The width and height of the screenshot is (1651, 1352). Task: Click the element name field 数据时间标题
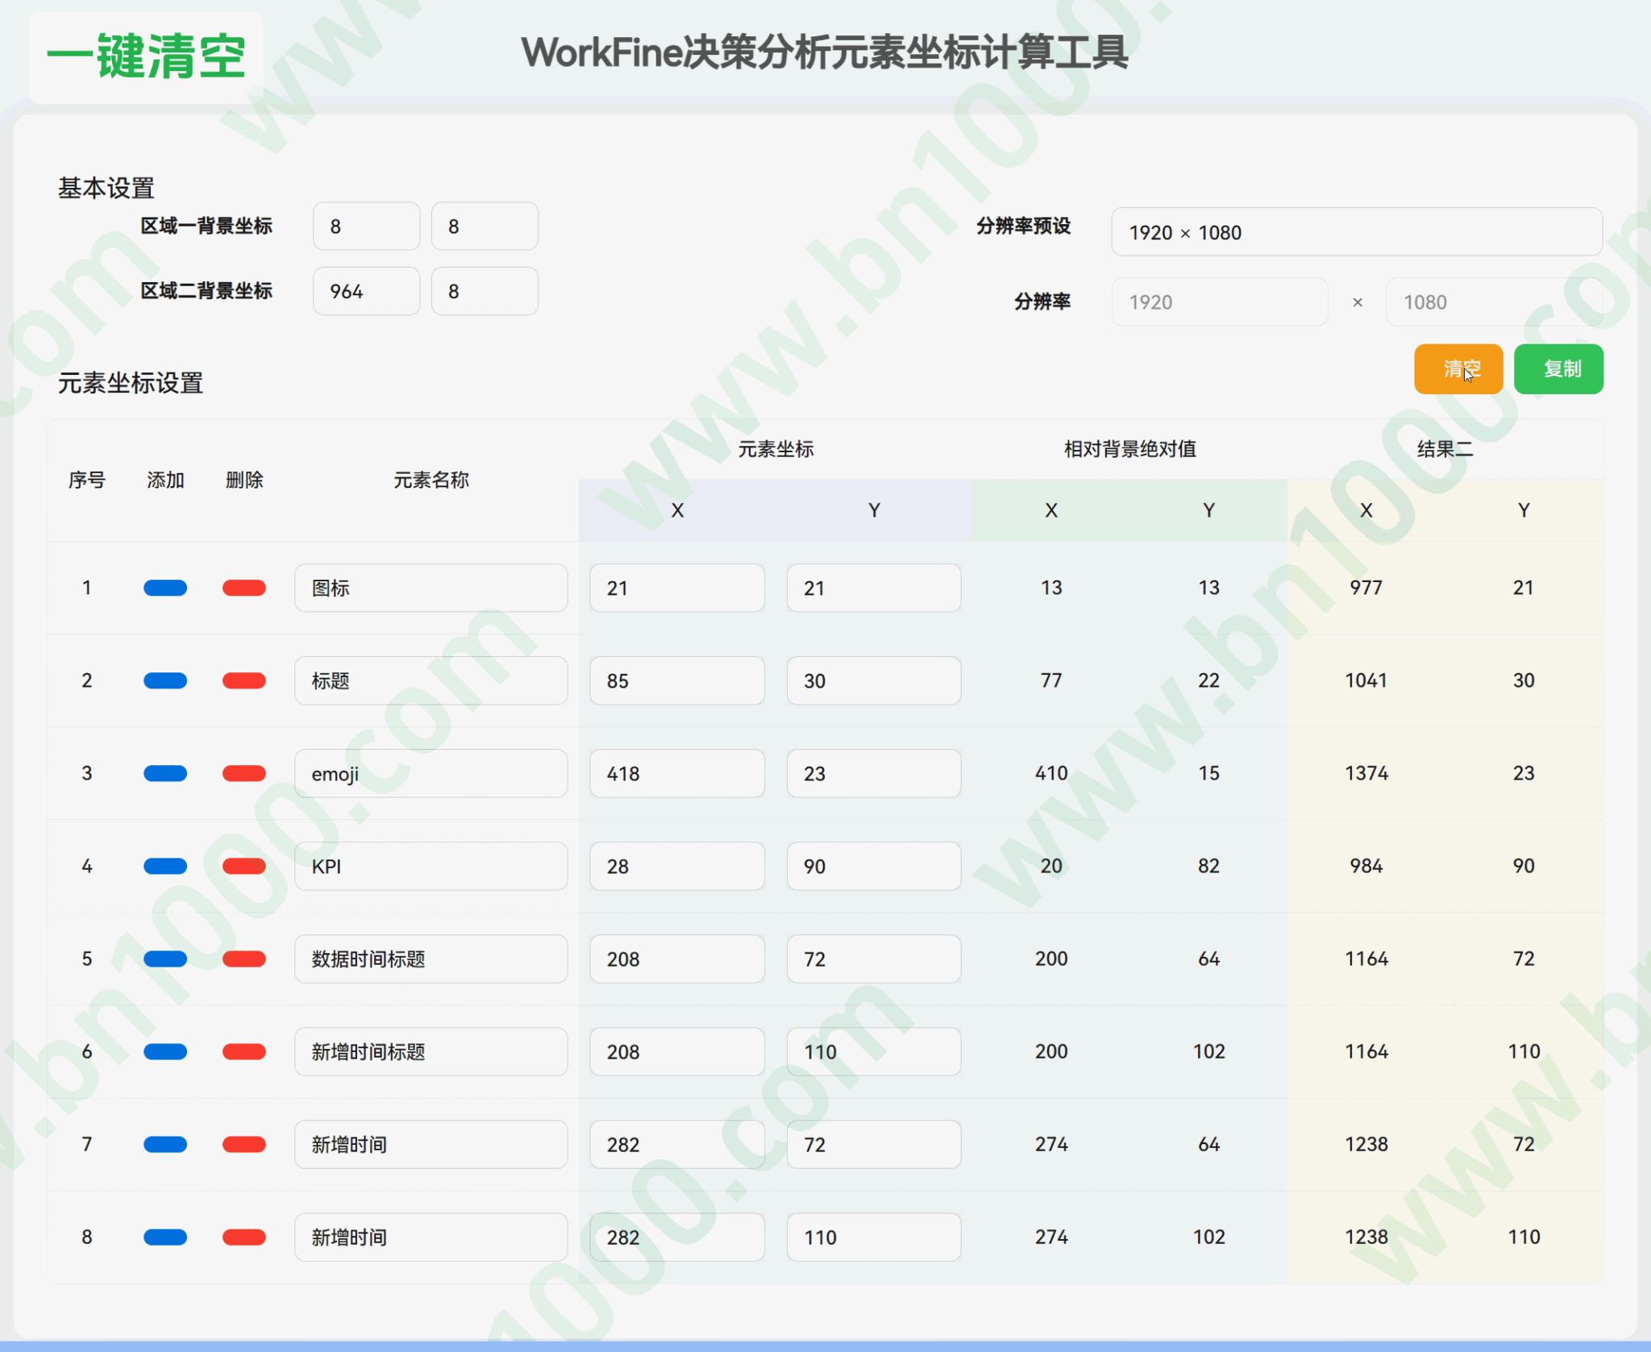(x=431, y=959)
